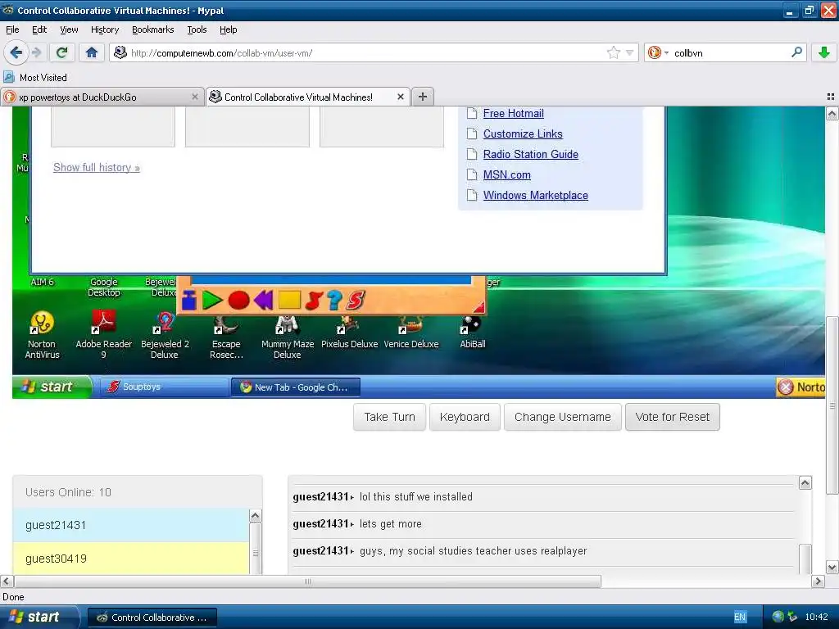The image size is (839, 629).
Task: Select guest30419 in users list
Action: pyautogui.click(x=131, y=559)
